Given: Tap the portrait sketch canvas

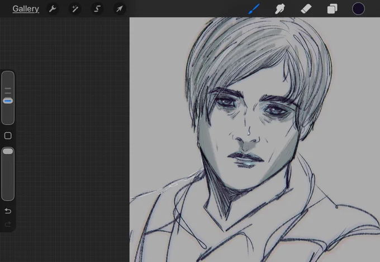Looking at the screenshot, I should pyautogui.click(x=255, y=140).
